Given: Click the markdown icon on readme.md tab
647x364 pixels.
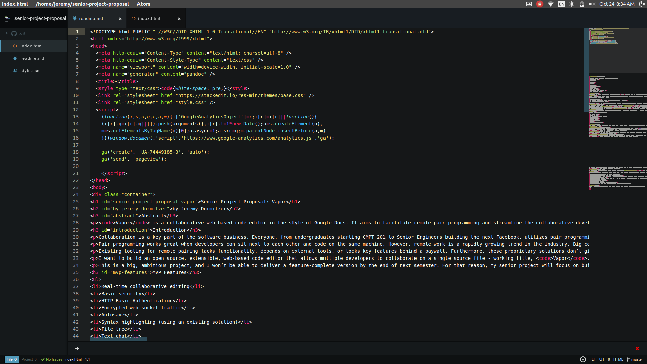Looking at the screenshot, I should 74,19.
